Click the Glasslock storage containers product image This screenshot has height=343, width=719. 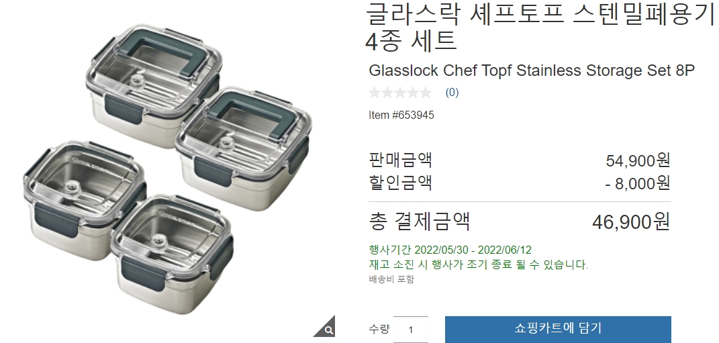click(168, 170)
